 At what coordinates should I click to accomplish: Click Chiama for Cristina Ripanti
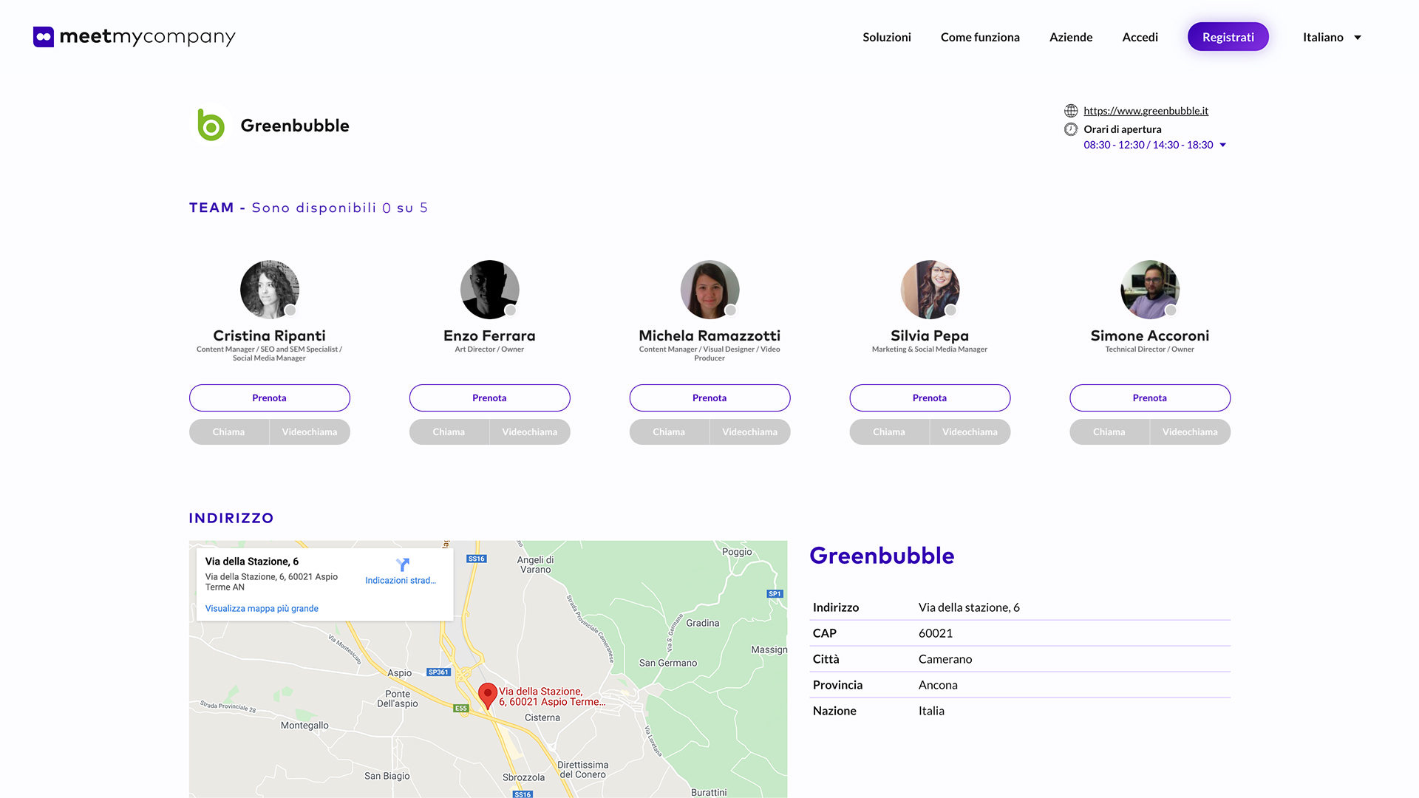click(229, 432)
